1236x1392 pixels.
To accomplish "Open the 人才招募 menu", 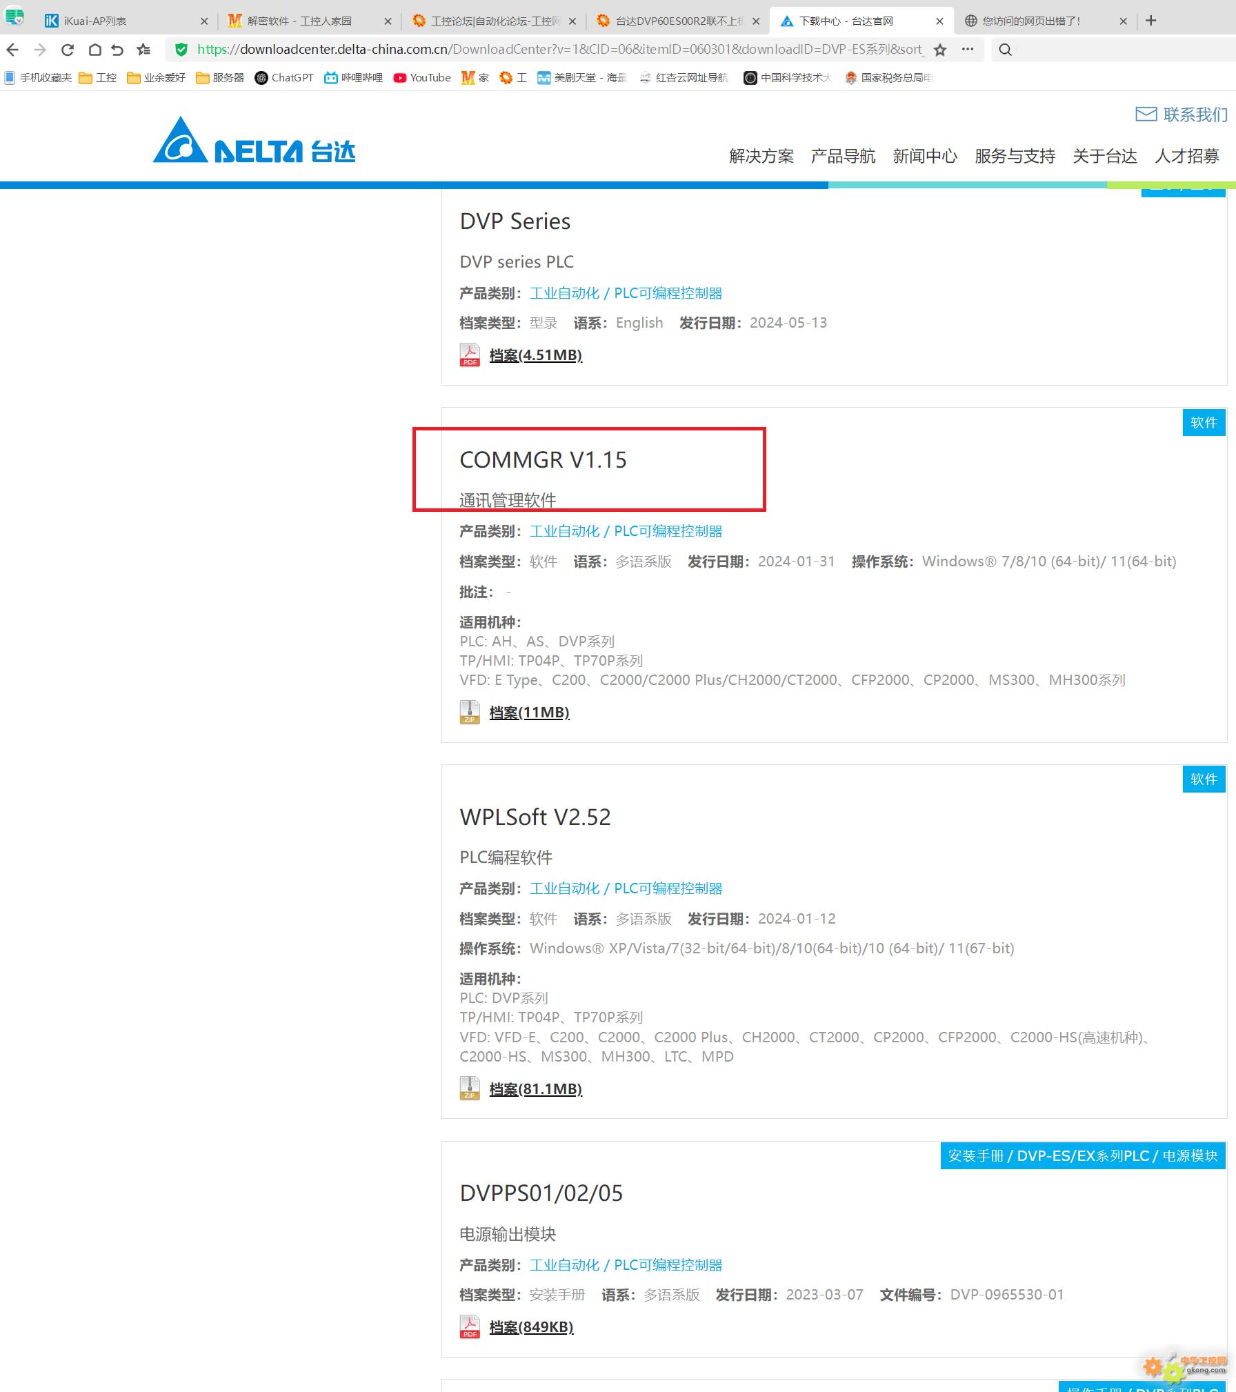I will 1187,156.
